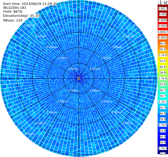Click the 6e-6 colorbar label

pyautogui.click(x=163, y=67)
